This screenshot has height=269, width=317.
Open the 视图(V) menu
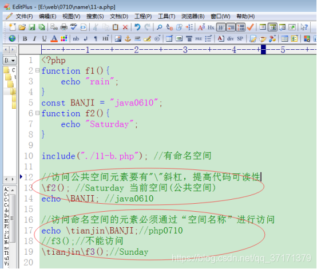(x=72, y=17)
